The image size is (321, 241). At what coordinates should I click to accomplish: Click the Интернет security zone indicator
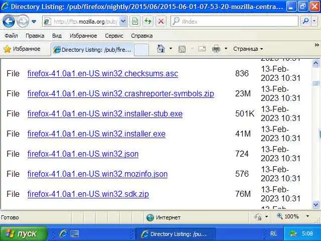(x=164, y=217)
